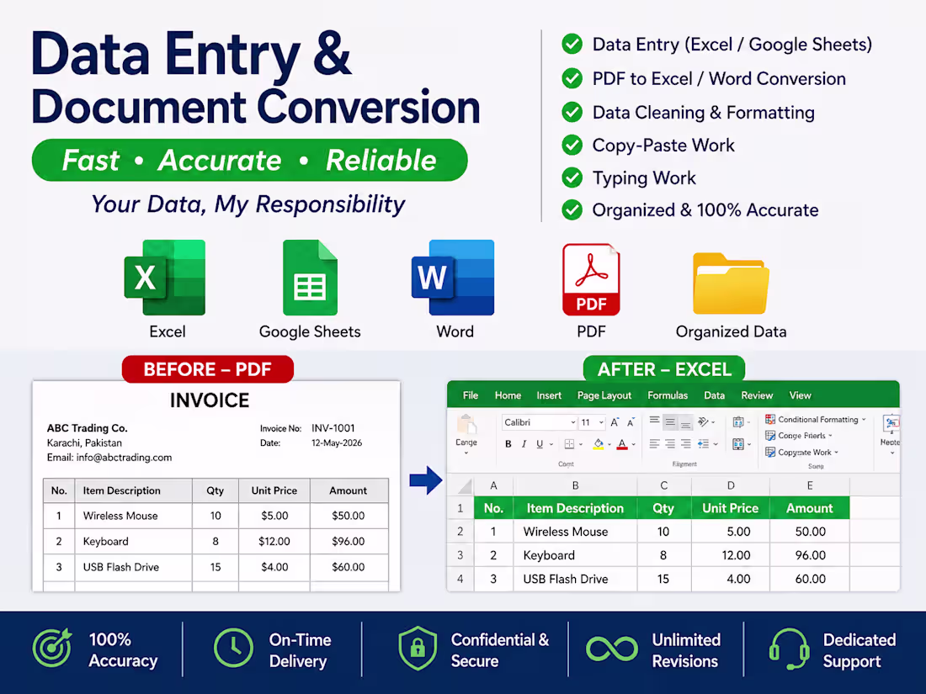Click the Conge Frierls button label

801,436
